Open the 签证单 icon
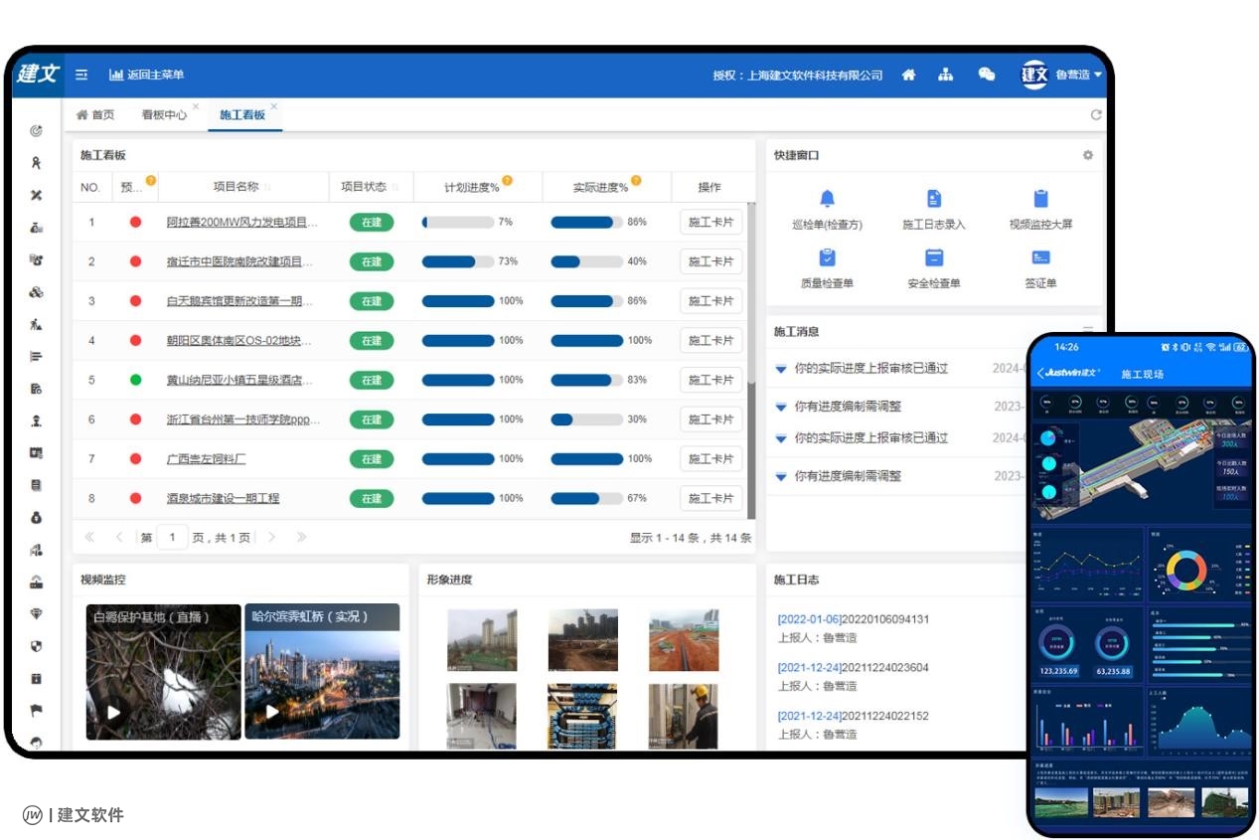 1040,257
